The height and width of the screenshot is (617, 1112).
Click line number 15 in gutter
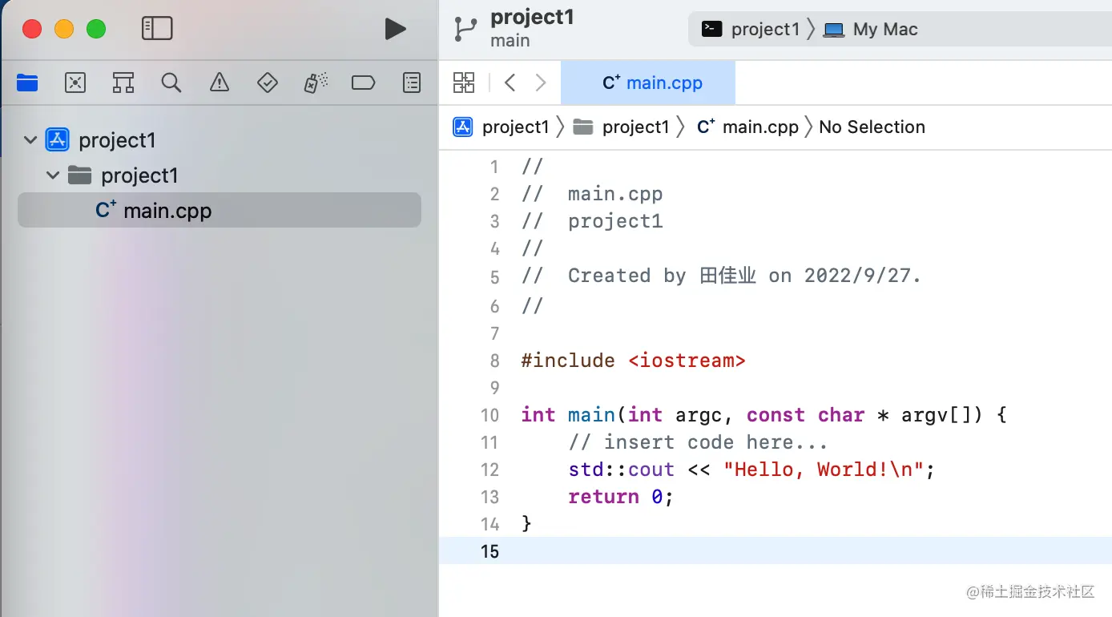[x=490, y=551]
